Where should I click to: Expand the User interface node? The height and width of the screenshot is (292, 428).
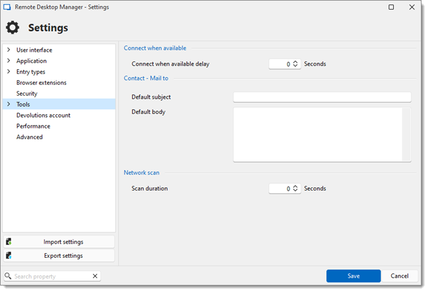click(x=8, y=50)
